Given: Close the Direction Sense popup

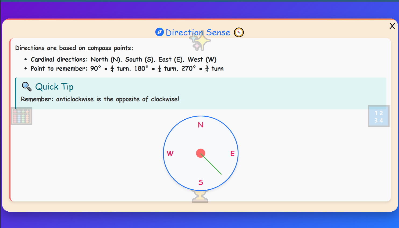Looking at the screenshot, I should coord(392,26).
